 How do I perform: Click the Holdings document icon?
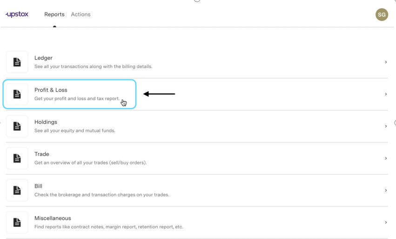tap(17, 126)
